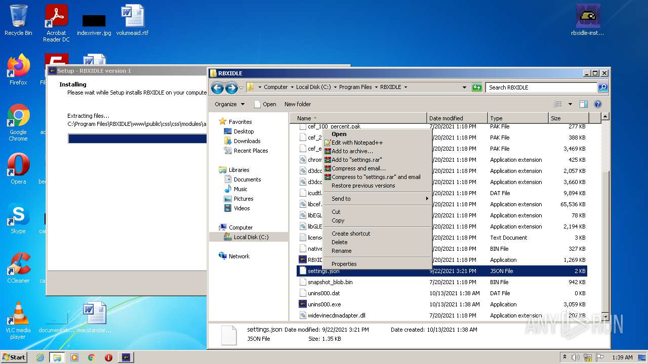
Task: Select macstandar document on desktop
Action: tap(94, 317)
